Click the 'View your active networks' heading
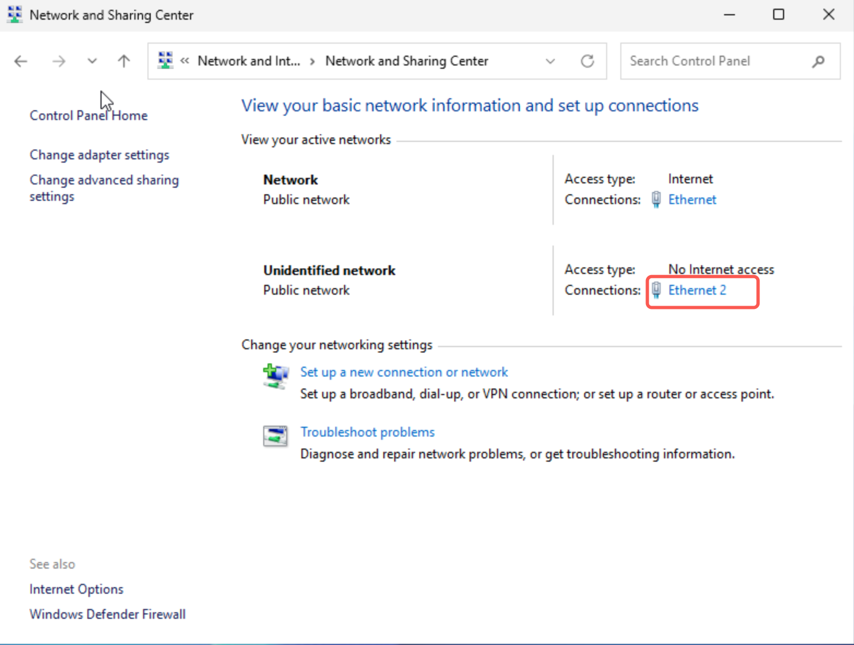This screenshot has width=854, height=645. 316,140
